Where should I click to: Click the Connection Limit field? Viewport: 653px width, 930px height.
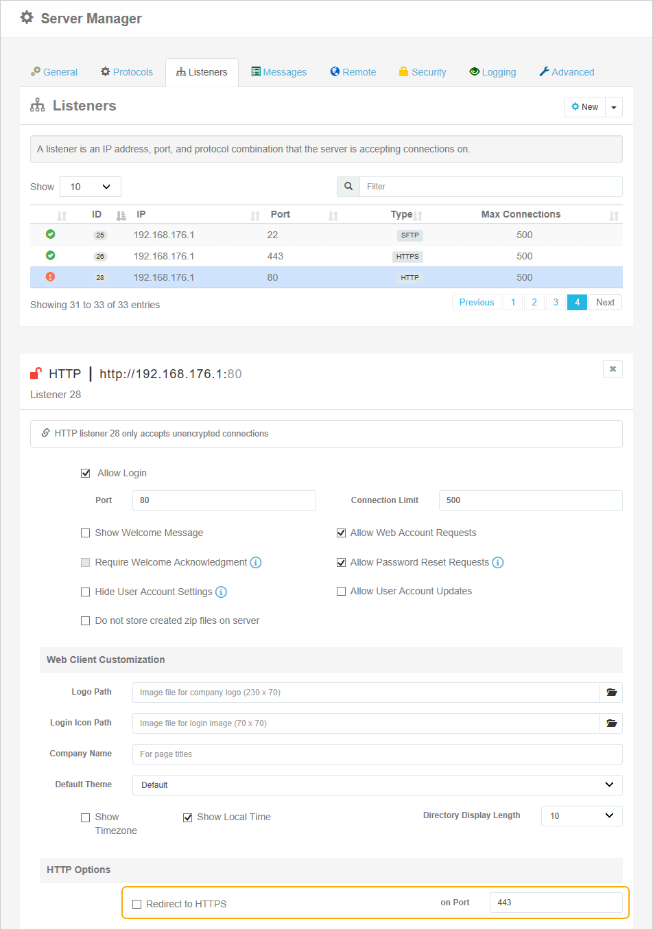pos(531,500)
